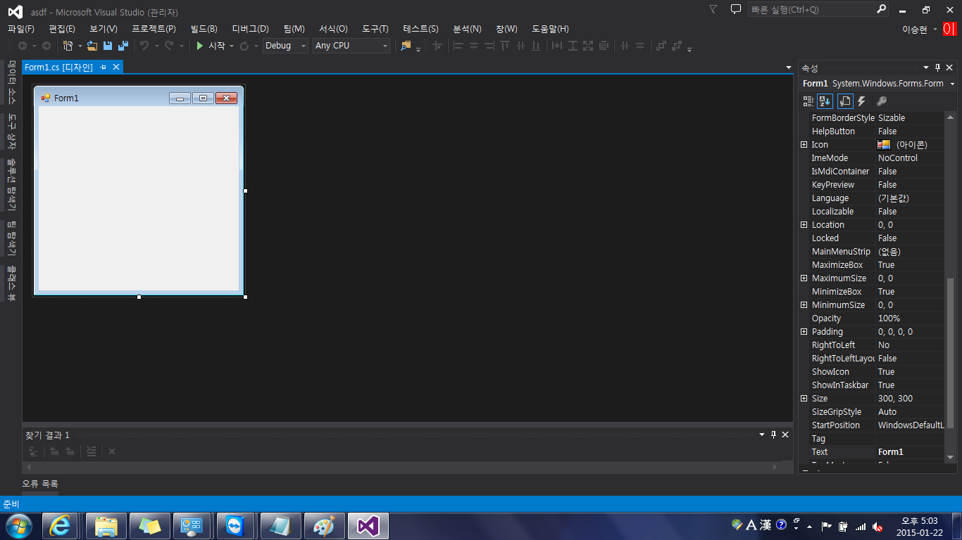Open the 파일(F) menu
Viewport: 962px width, 540px height.
pyautogui.click(x=21, y=29)
